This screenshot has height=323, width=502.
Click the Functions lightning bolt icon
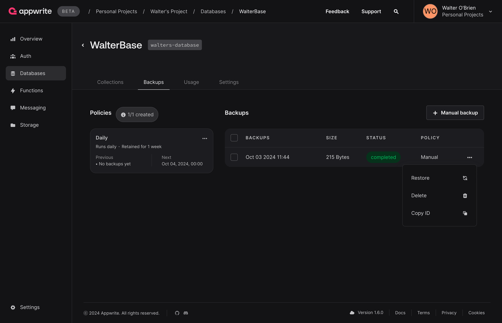tap(13, 91)
